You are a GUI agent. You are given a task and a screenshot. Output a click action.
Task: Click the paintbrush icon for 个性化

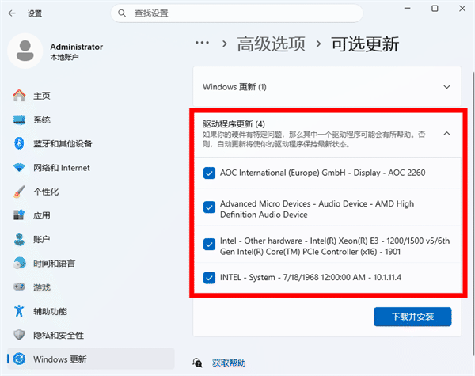coord(19,192)
